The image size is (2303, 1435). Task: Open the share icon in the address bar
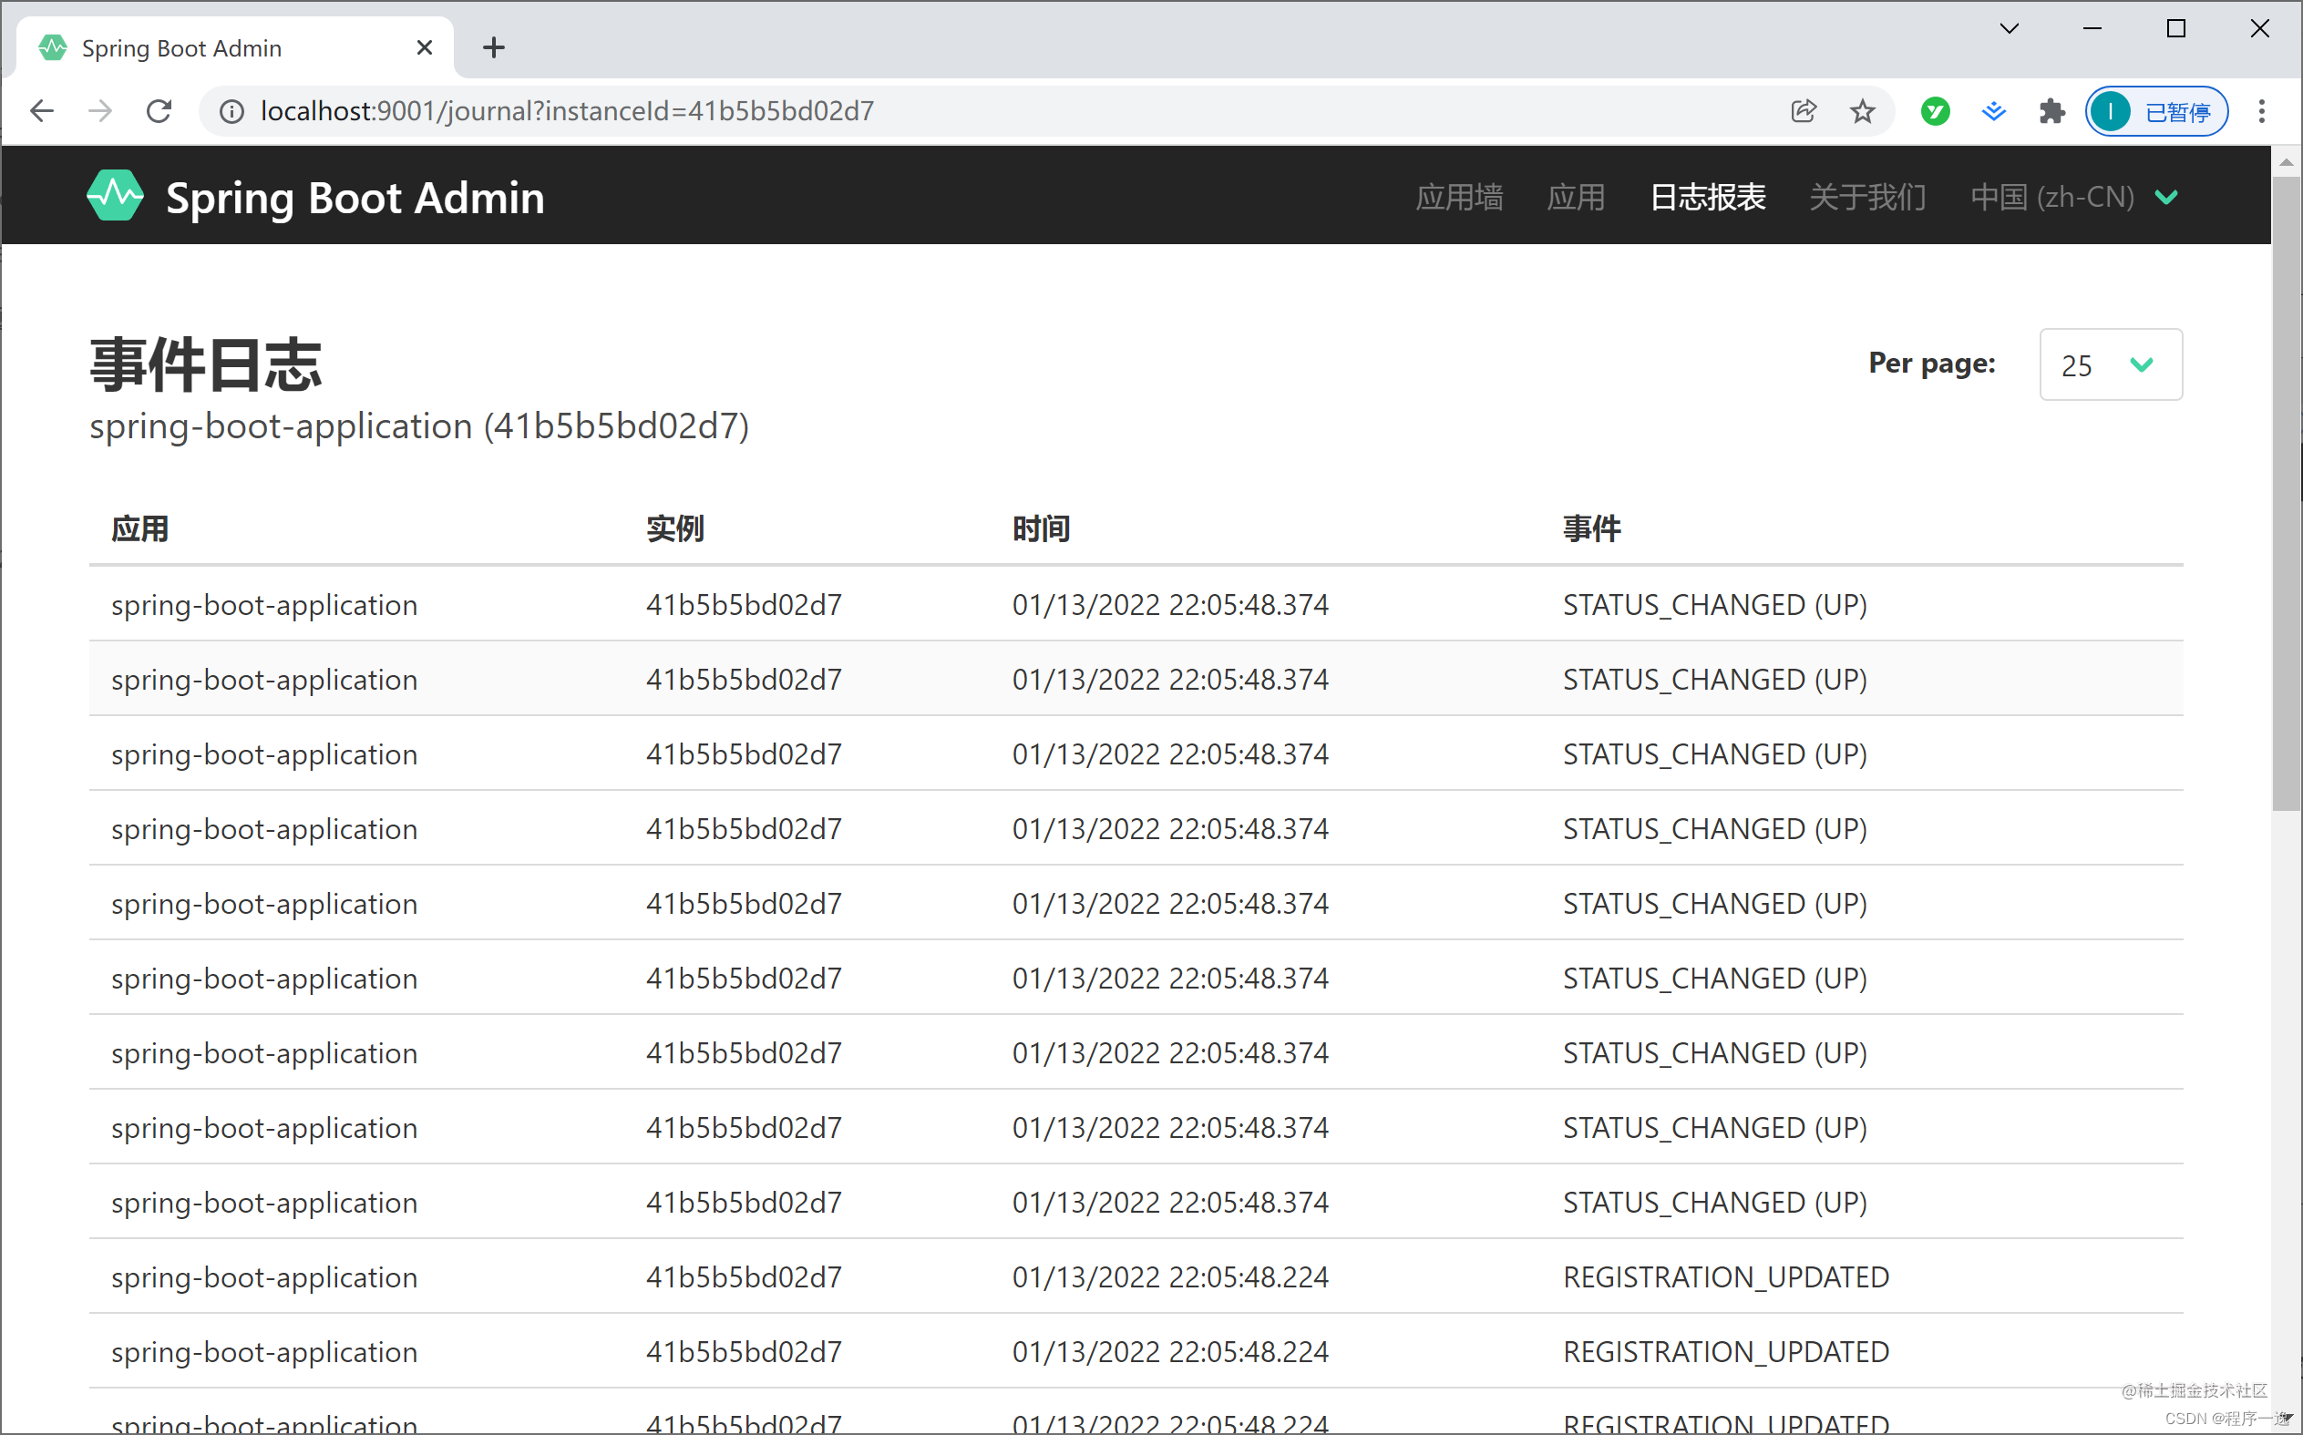coord(1803,111)
